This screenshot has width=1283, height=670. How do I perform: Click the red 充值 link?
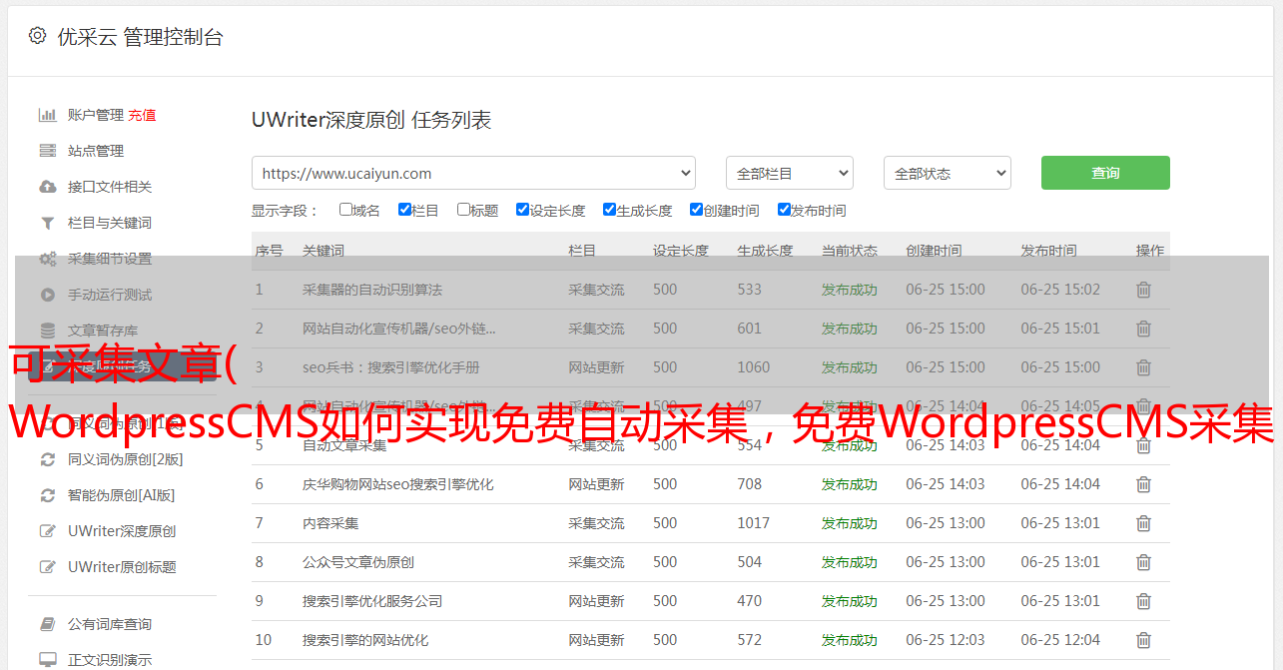click(x=142, y=115)
